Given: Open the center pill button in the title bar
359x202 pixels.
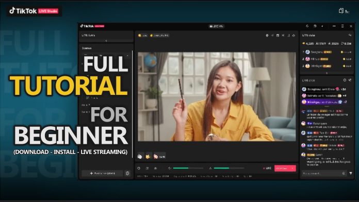Looking at the screenshot, I should point(216,26).
